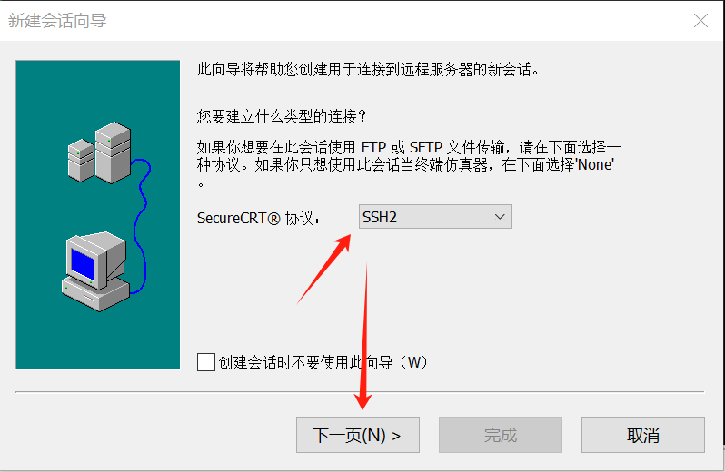Click the desktop computer icon in the illustration
Image resolution: width=725 pixels, height=472 pixels.
tap(94, 271)
